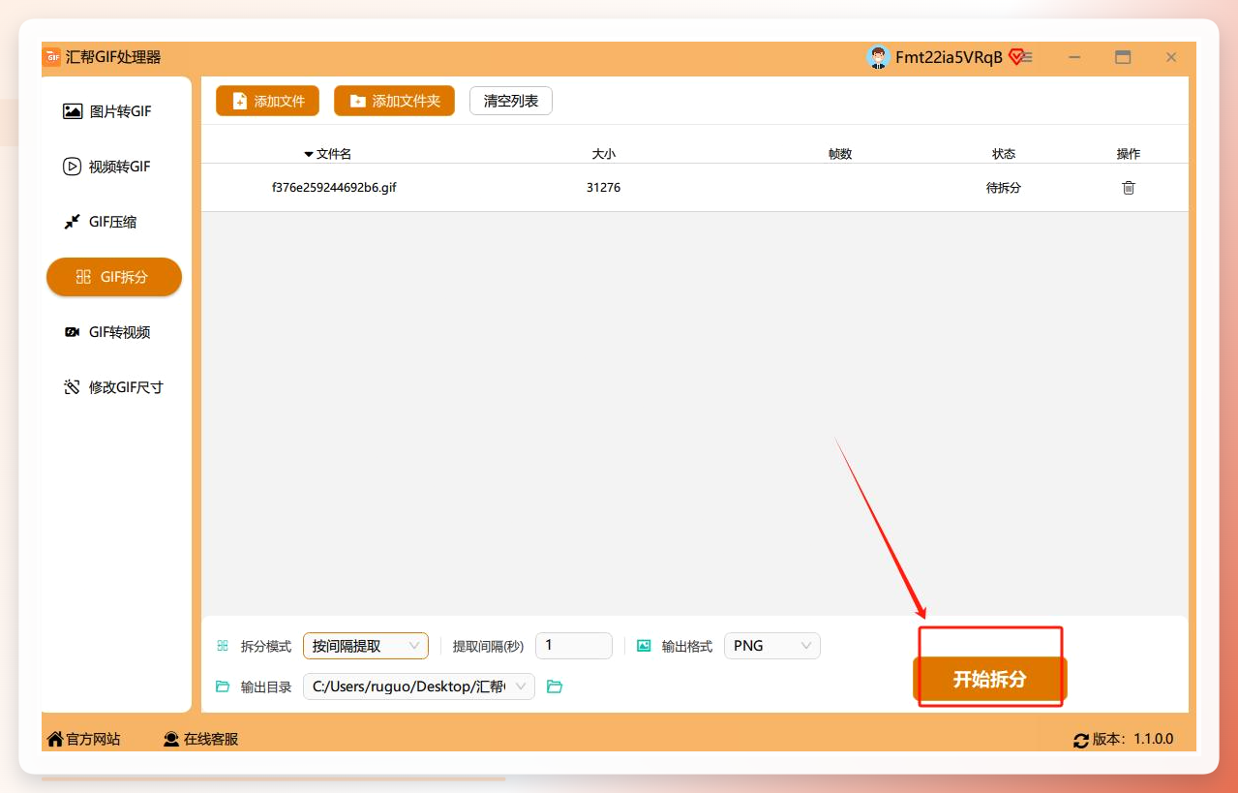Image resolution: width=1238 pixels, height=793 pixels.
Task: Open the hamburger menu icon in title bar
Action: (1027, 57)
